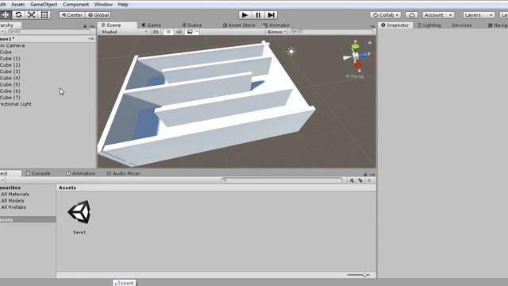Screen dimensions: 508x286
Task: Click save search star icon
Action: pos(369,180)
